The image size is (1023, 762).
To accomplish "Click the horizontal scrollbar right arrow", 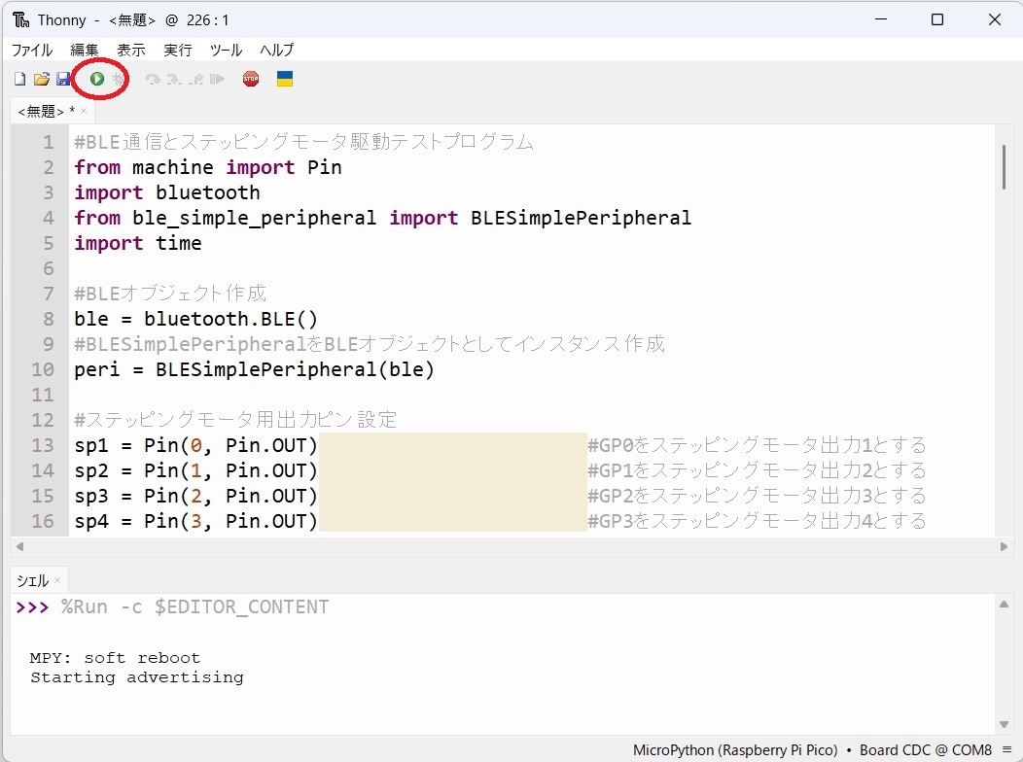I will point(1005,546).
